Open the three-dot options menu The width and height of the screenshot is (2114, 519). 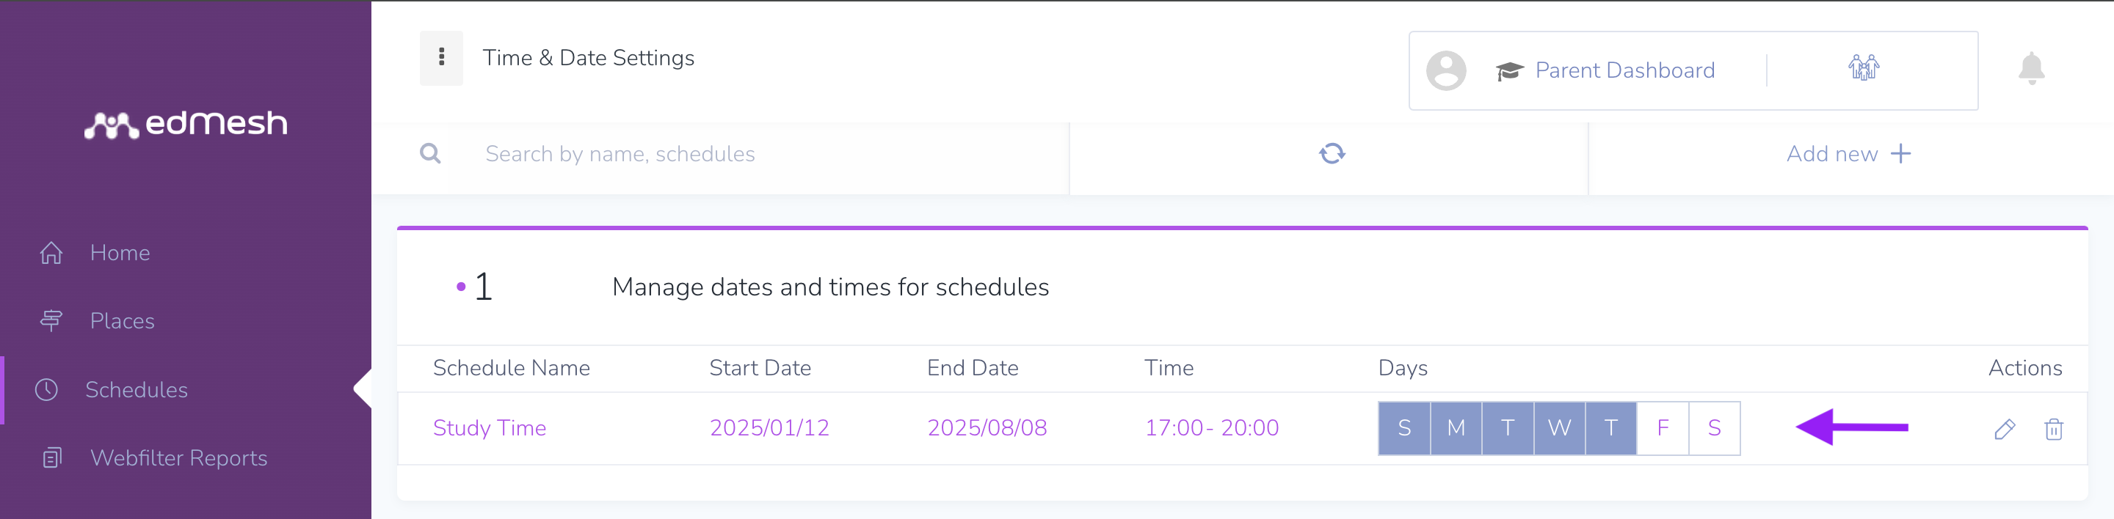click(441, 57)
